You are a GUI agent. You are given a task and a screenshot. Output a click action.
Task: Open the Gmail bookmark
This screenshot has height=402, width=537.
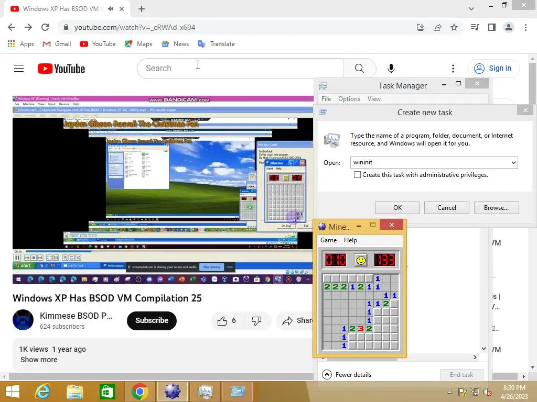click(57, 44)
